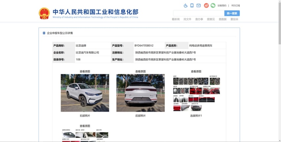The image size is (281, 142).
Task: Select the 查数据 menu item
Action: click(223, 19)
